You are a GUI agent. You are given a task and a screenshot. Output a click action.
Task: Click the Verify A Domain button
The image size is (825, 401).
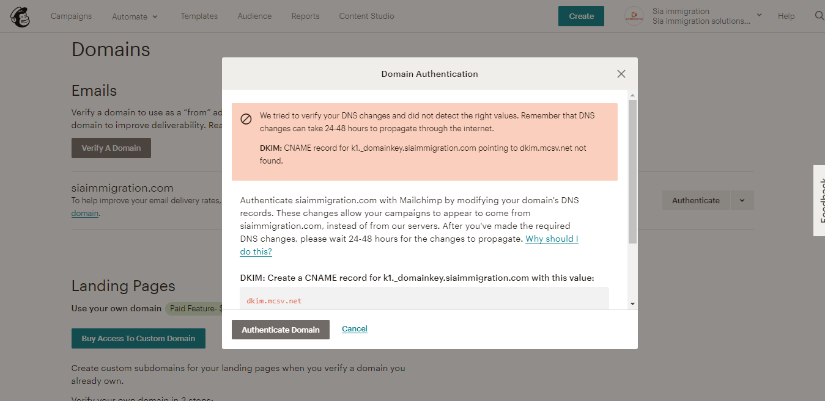tap(111, 148)
